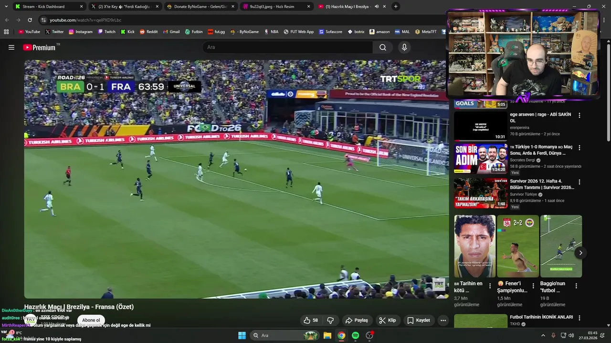611x343 pixels.
Task: Show next Shorts with the right chevron
Action: pyautogui.click(x=580, y=253)
